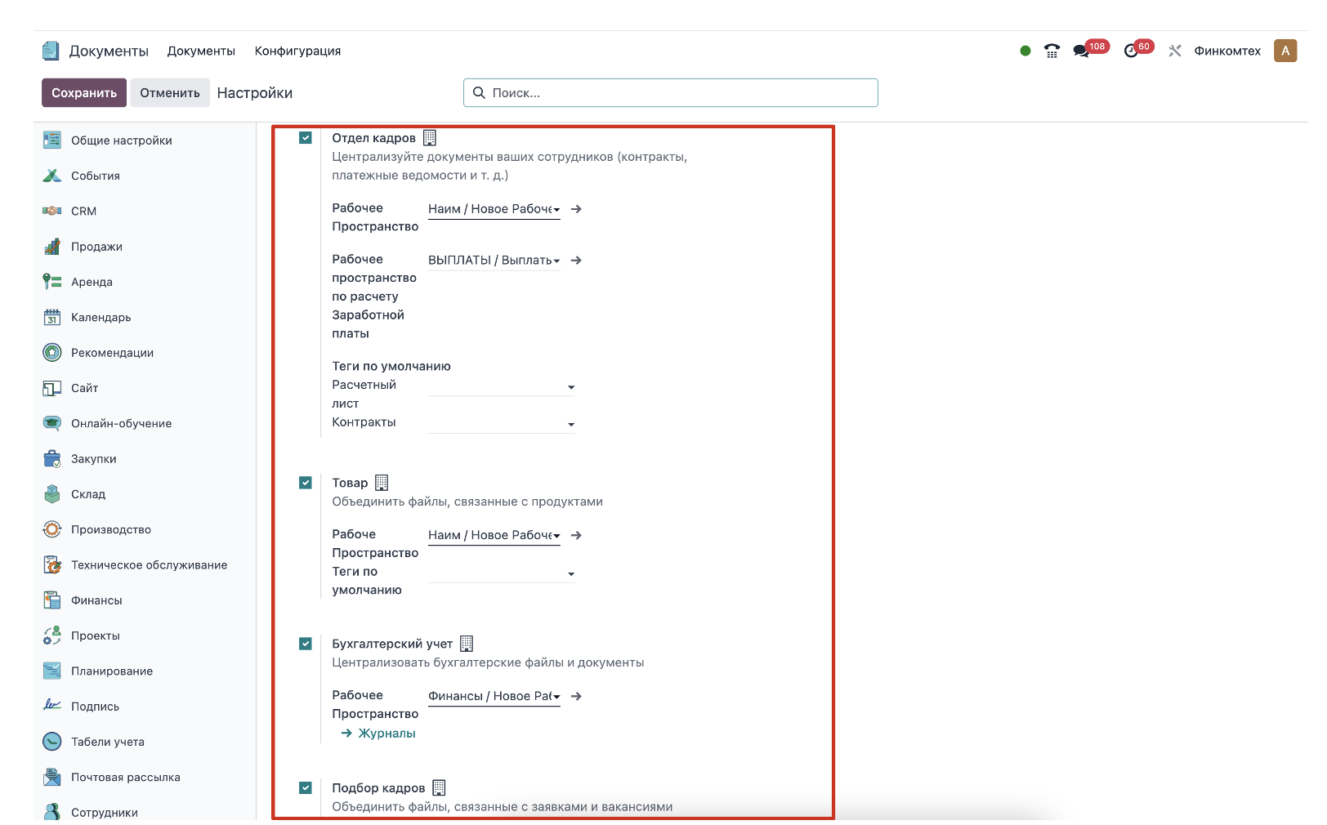Open the Конфигурация menu
The width and height of the screenshot is (1327, 825).
point(297,51)
